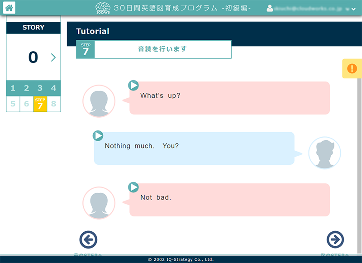This screenshot has height=263, width=362.
Task: Click the orange exclamation alert icon
Action: (x=352, y=68)
